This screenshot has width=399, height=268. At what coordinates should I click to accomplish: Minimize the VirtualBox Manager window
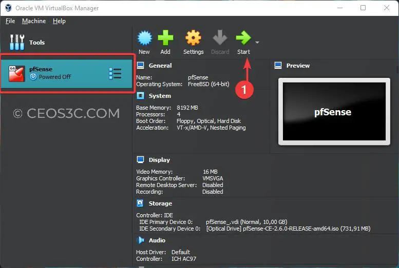click(x=340, y=8)
